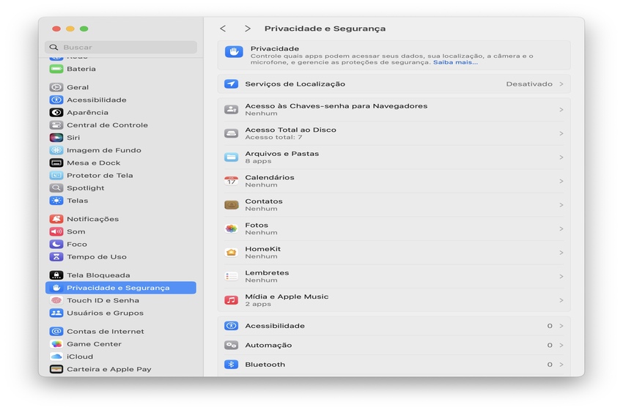Viewport: 623px width, 410px height.
Task: Expand the Contatos row chevron
Action: pyautogui.click(x=561, y=205)
